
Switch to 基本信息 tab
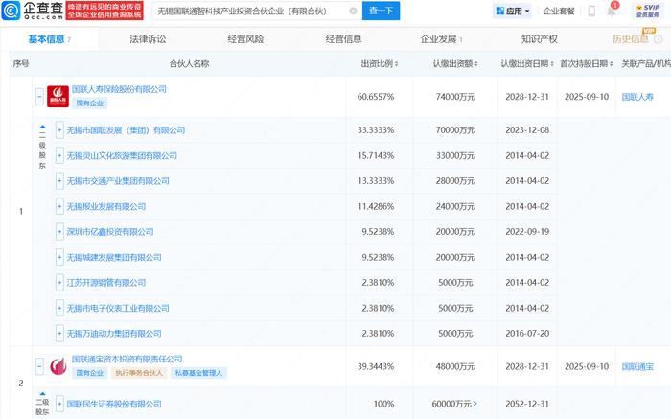point(49,39)
